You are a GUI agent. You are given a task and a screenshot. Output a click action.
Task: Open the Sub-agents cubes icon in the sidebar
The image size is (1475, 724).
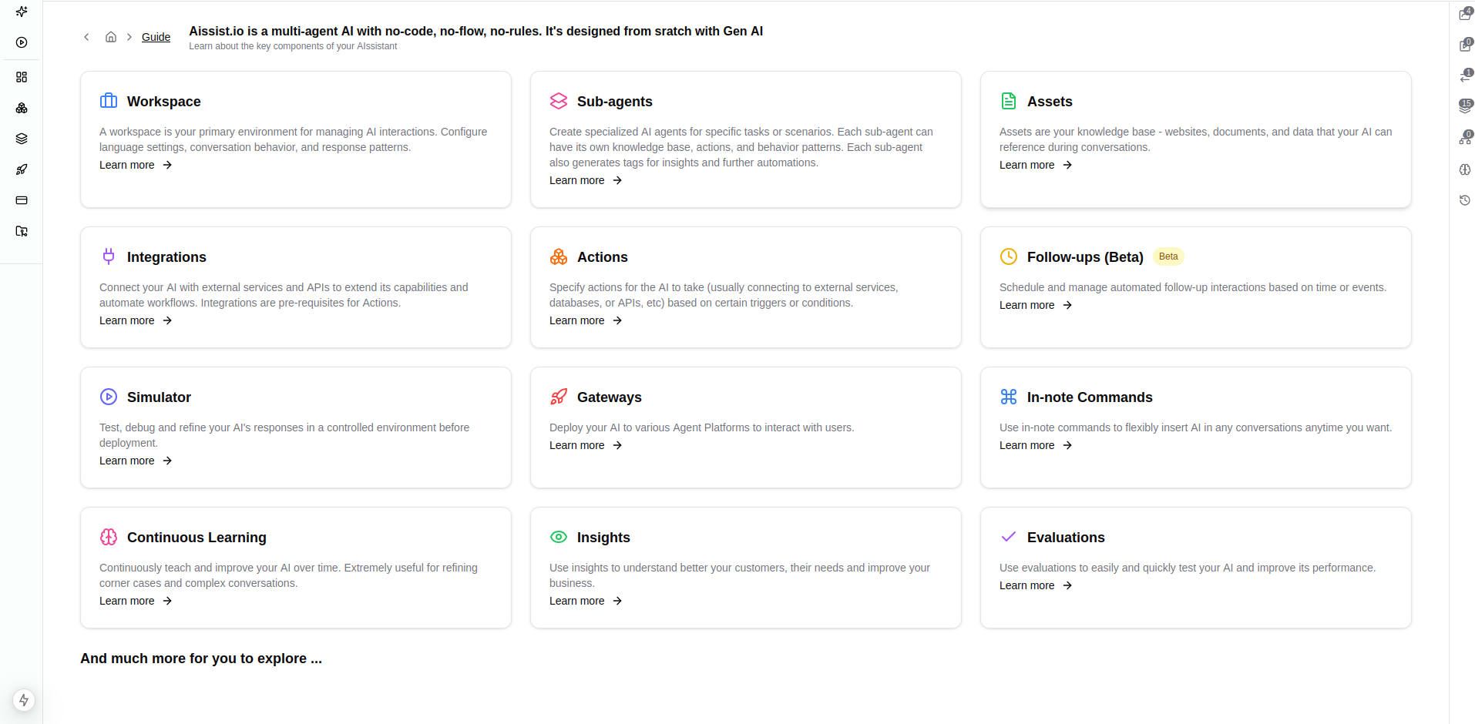click(22, 108)
